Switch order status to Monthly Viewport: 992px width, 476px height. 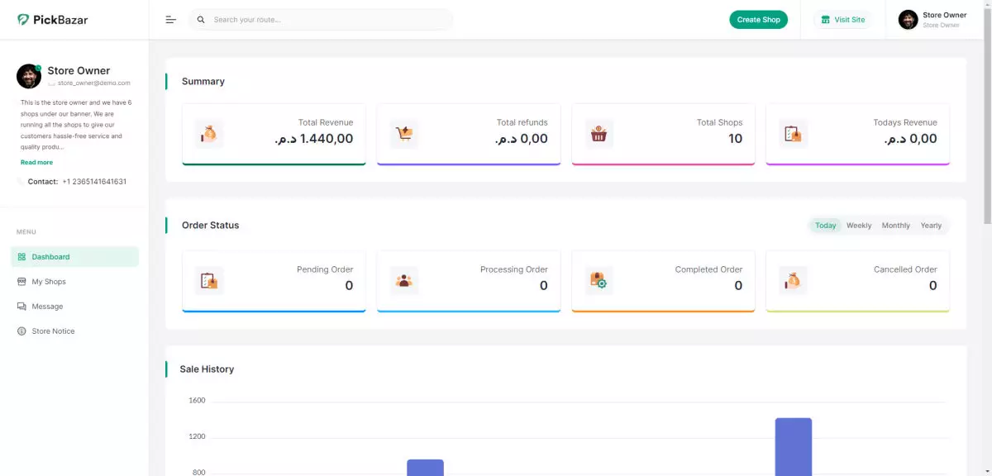point(895,226)
